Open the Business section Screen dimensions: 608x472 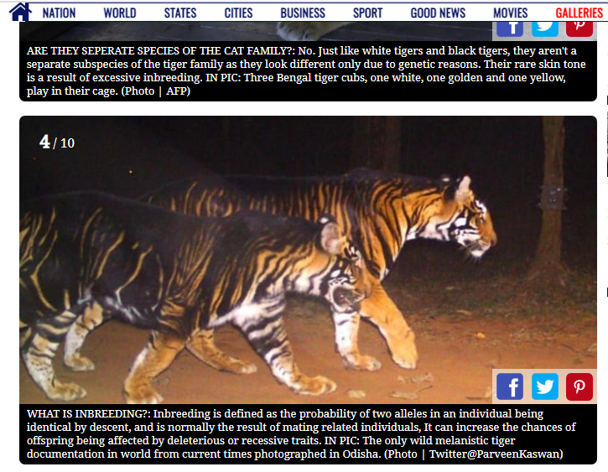(x=303, y=13)
